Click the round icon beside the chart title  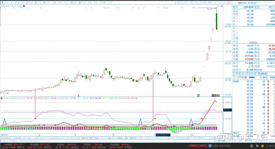coord(24,6)
